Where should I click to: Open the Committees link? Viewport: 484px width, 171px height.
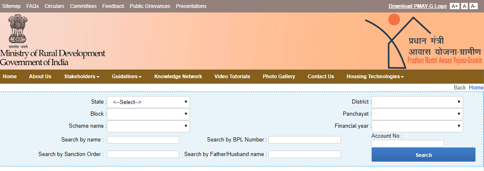(83, 6)
